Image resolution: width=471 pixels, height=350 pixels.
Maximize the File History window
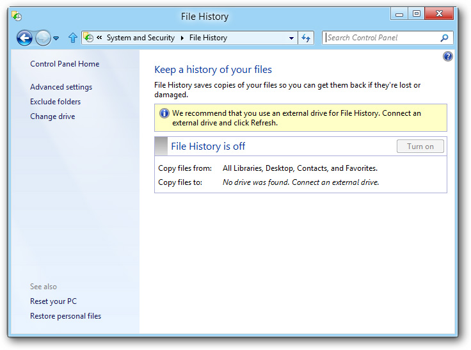[x=416, y=14]
